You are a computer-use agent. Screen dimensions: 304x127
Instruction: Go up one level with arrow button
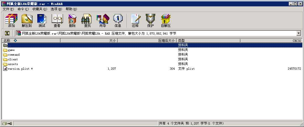7,33
